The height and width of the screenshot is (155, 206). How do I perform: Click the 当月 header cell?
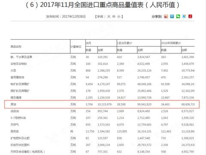pyautogui.click(x=88, y=43)
